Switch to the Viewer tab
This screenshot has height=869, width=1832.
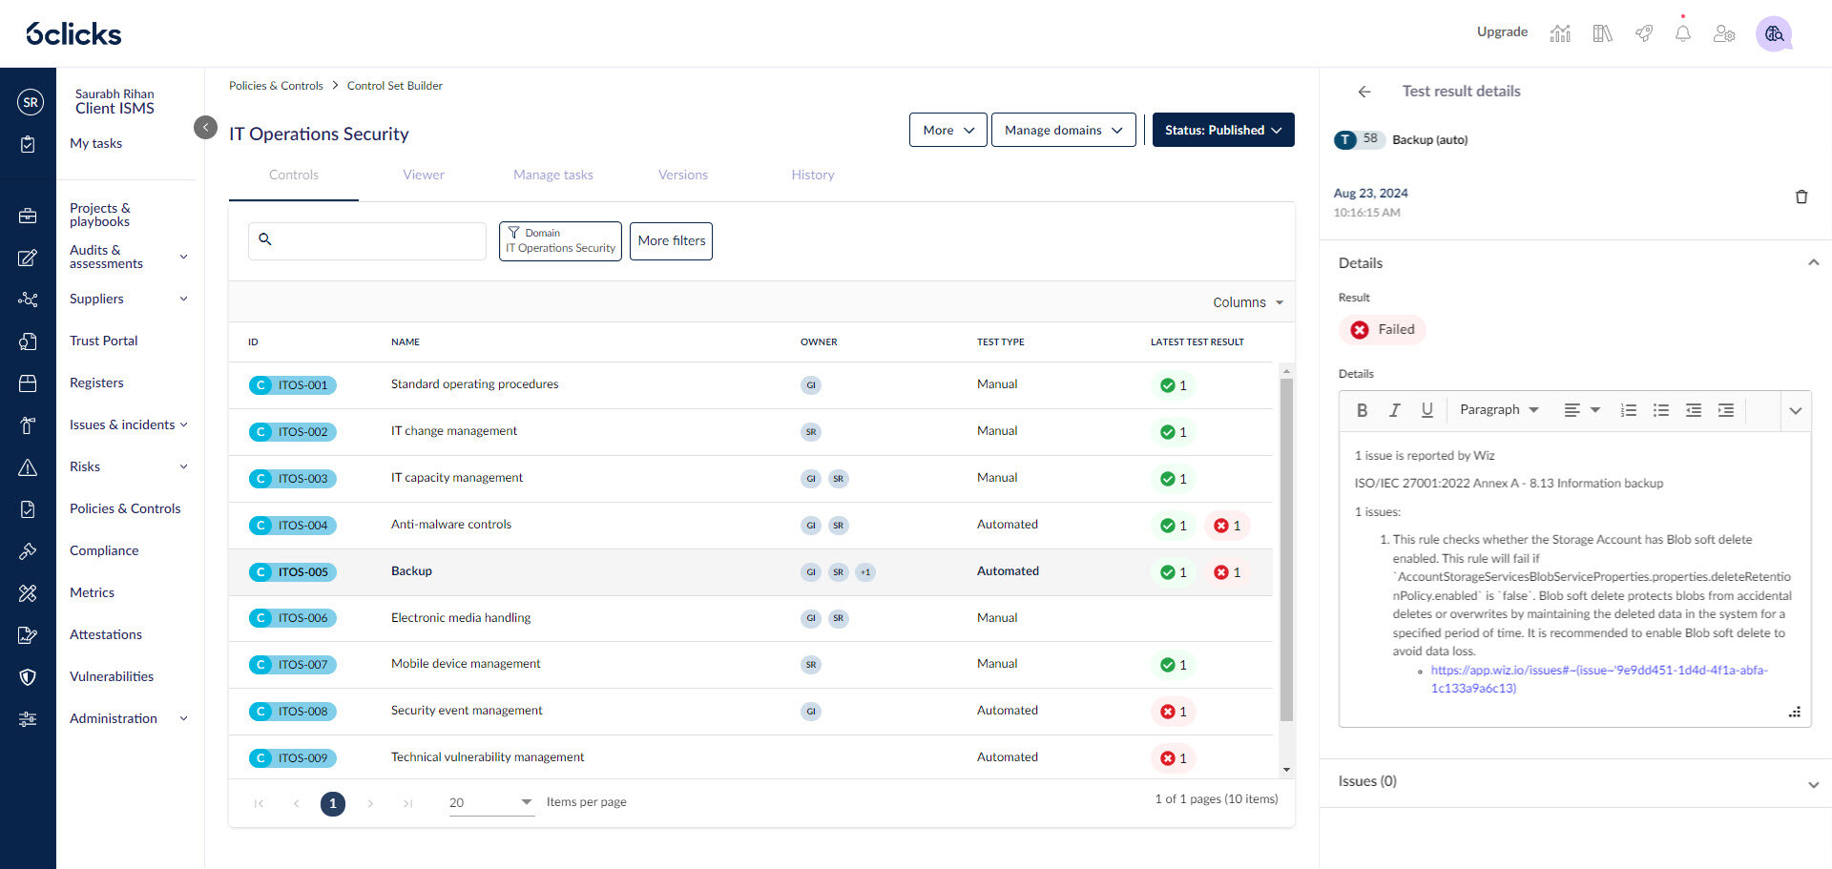click(x=423, y=175)
